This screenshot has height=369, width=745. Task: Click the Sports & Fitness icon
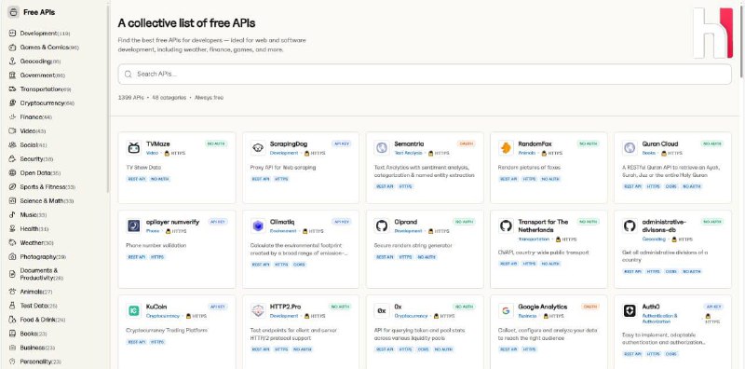click(x=12, y=187)
